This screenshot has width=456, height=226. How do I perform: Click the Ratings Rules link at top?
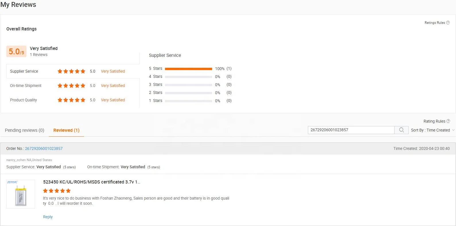(435, 23)
